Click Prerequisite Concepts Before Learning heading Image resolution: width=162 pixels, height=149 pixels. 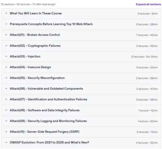click(x=51, y=24)
